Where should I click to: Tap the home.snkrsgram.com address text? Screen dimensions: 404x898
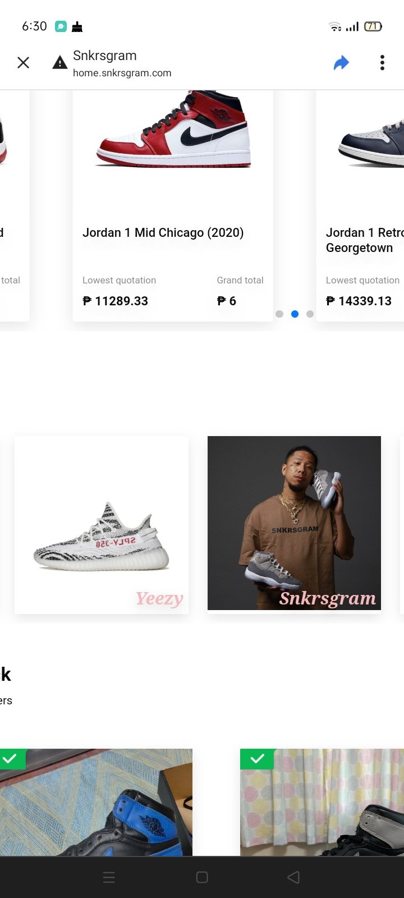(x=122, y=73)
